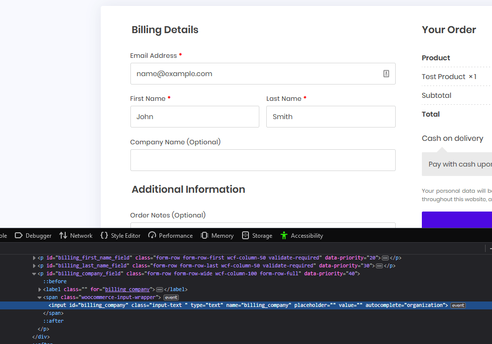492x344 pixels.
Task: Select the ::before pseudo-element row
Action: (55, 282)
